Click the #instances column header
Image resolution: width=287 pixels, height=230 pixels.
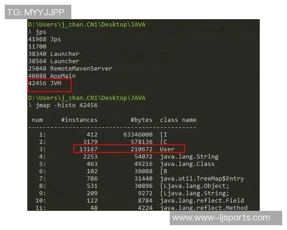(x=79, y=120)
